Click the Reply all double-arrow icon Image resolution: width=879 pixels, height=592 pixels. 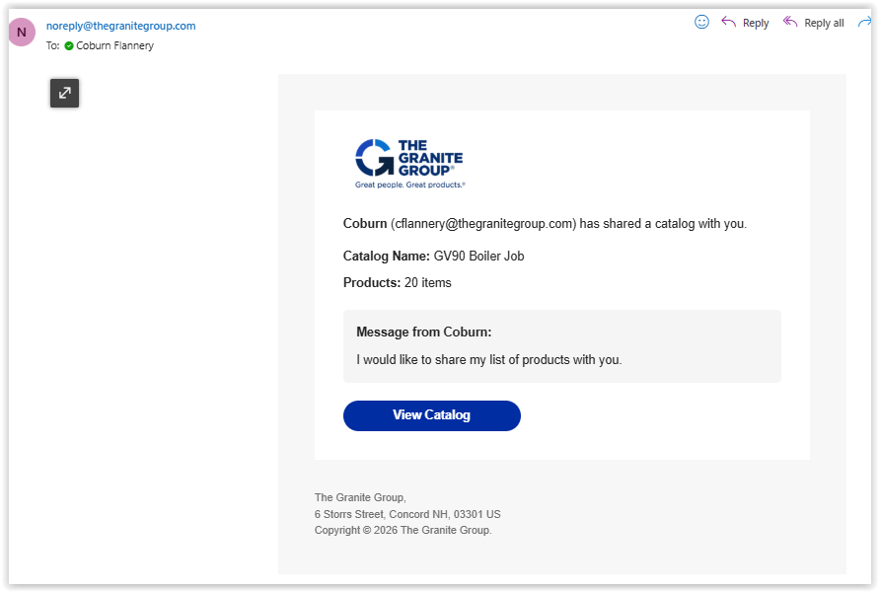(x=790, y=22)
